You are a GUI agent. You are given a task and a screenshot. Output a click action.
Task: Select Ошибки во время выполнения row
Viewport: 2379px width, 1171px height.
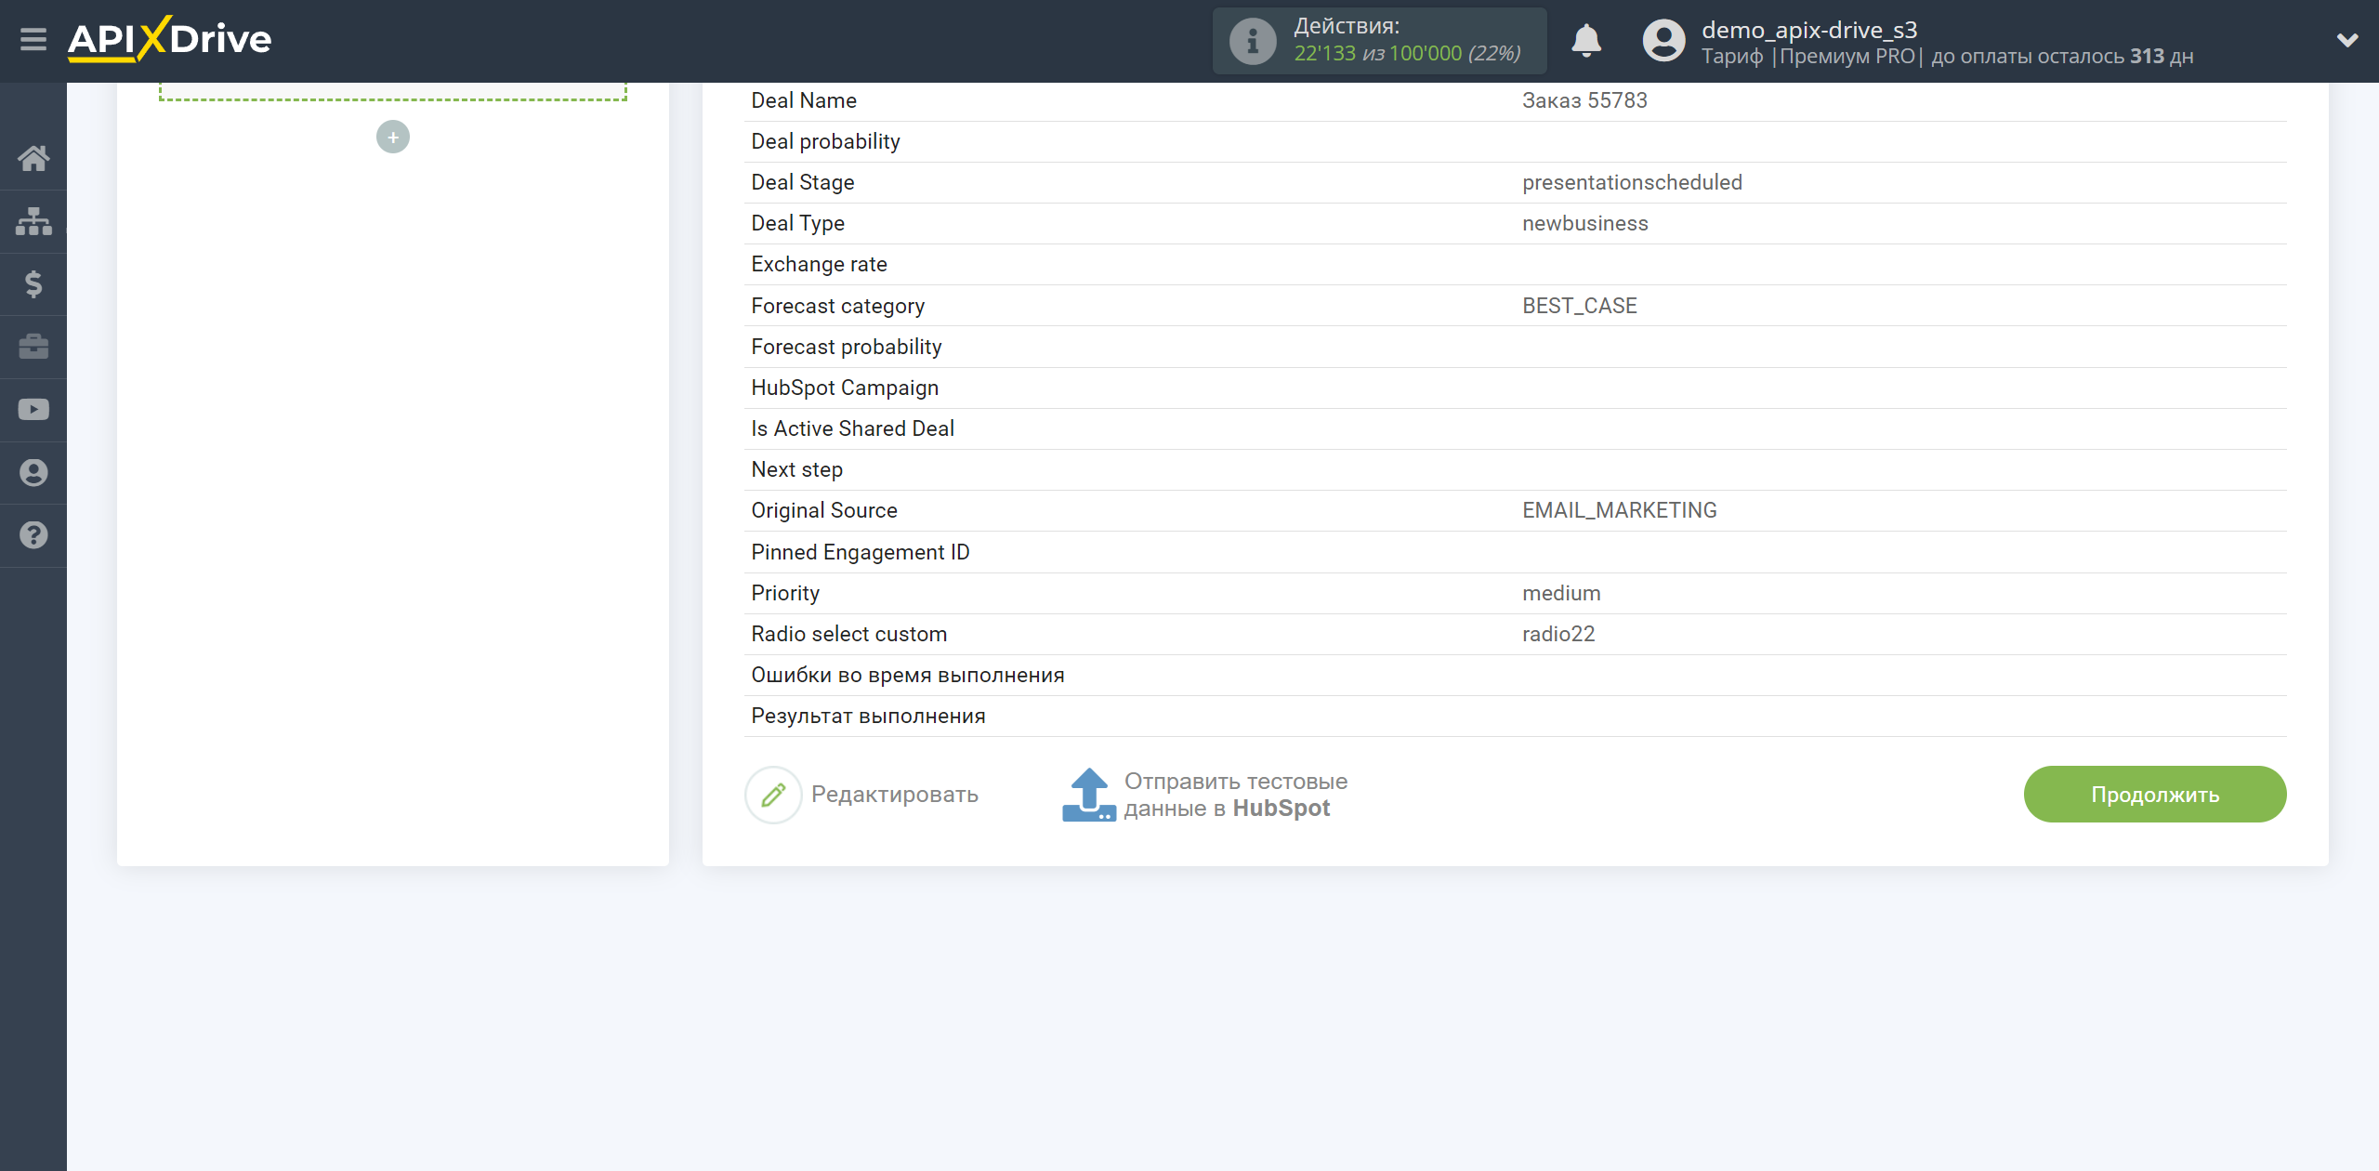[x=1515, y=675]
